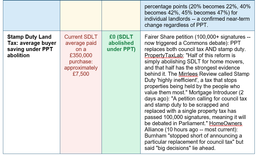Click the phrase 'change regardless of PPT.'
Viewport: 258px width, 155px height.
point(176,25)
